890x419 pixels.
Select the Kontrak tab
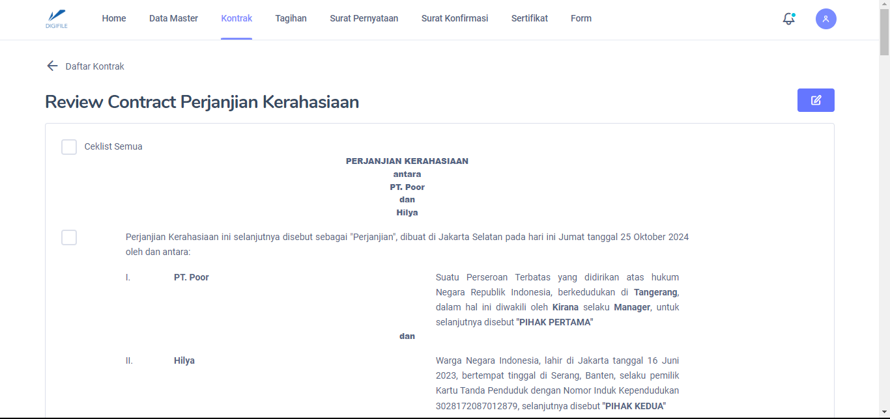(x=237, y=19)
